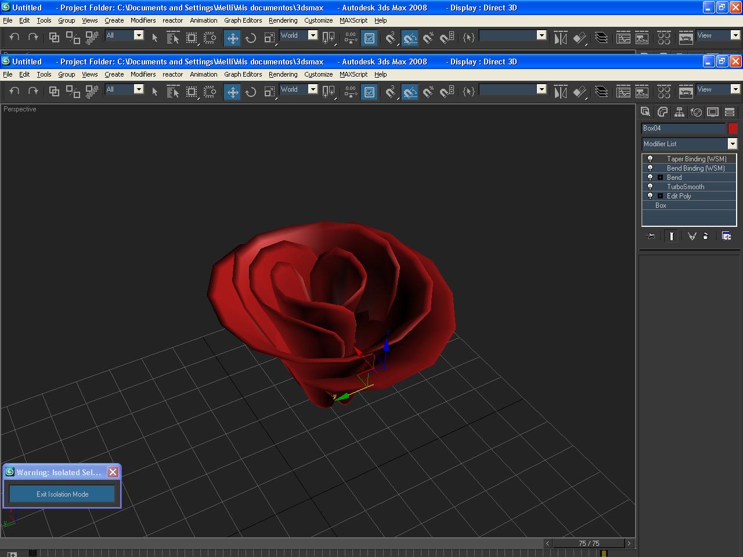This screenshot has height=557, width=743.
Task: Choose Bind to Space Warp in front window
Action: [92, 92]
